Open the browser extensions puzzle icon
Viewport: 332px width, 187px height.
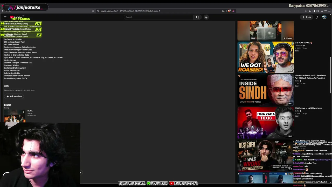coord(306,11)
